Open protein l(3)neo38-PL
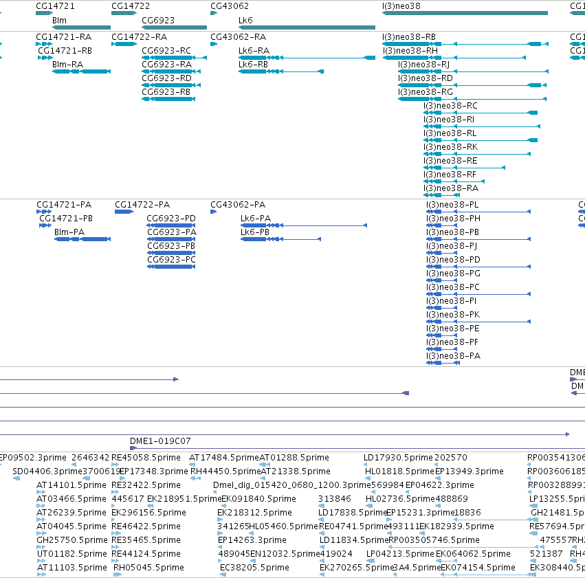 point(478,212)
